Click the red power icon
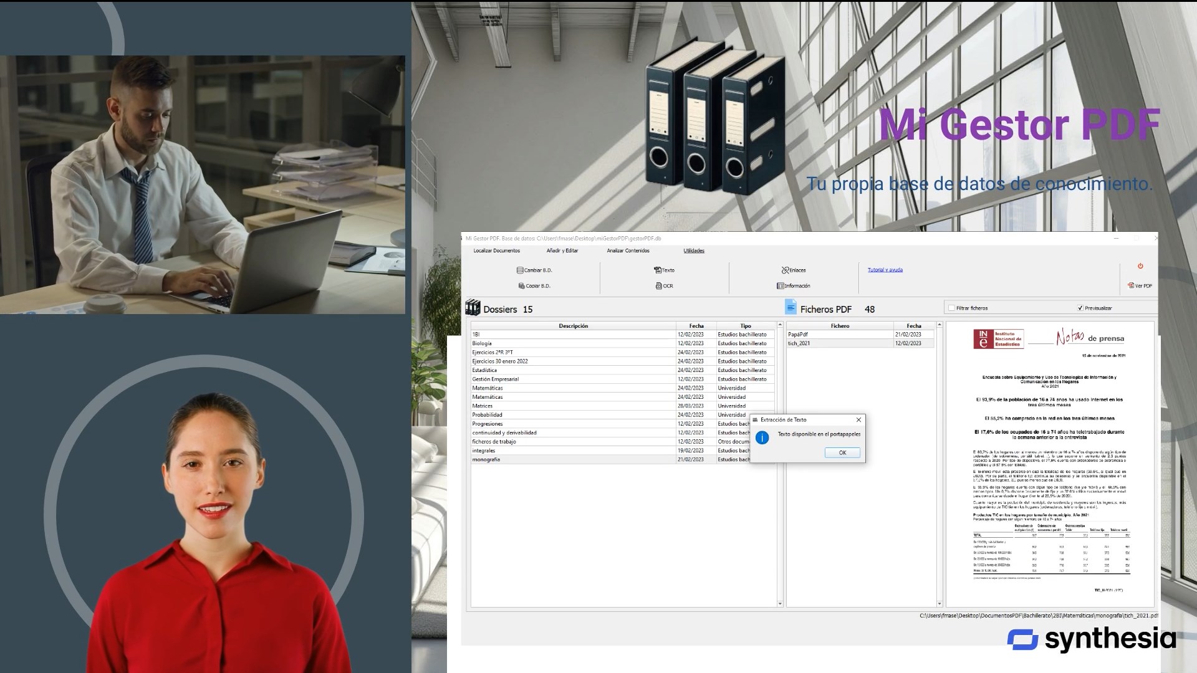This screenshot has height=673, width=1197. point(1140,266)
